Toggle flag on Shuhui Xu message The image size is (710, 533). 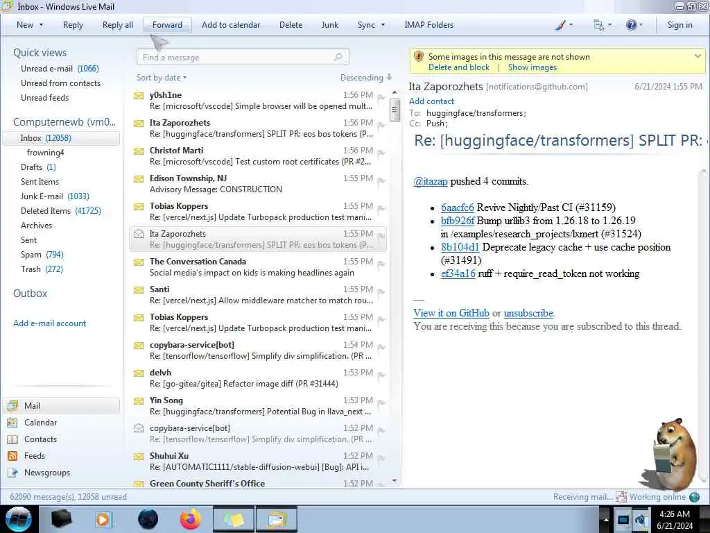[x=381, y=458]
